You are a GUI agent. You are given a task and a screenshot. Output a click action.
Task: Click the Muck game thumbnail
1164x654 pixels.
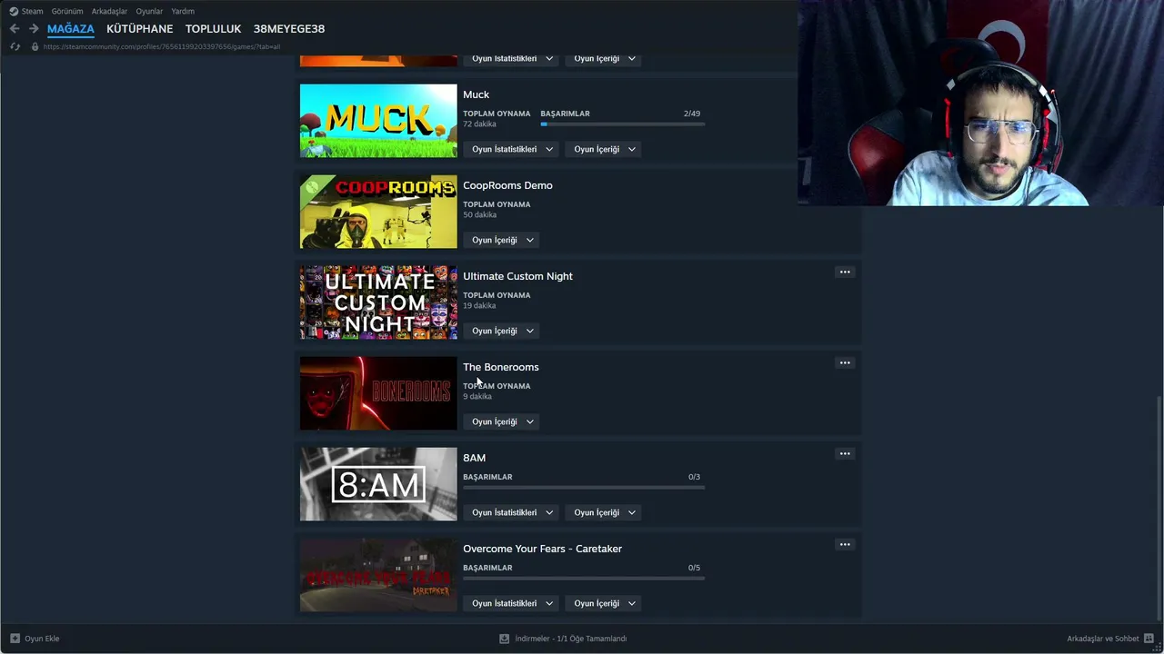click(378, 121)
